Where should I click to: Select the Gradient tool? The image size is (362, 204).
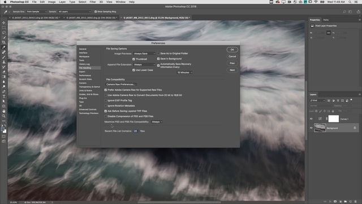click(x=4, y=76)
